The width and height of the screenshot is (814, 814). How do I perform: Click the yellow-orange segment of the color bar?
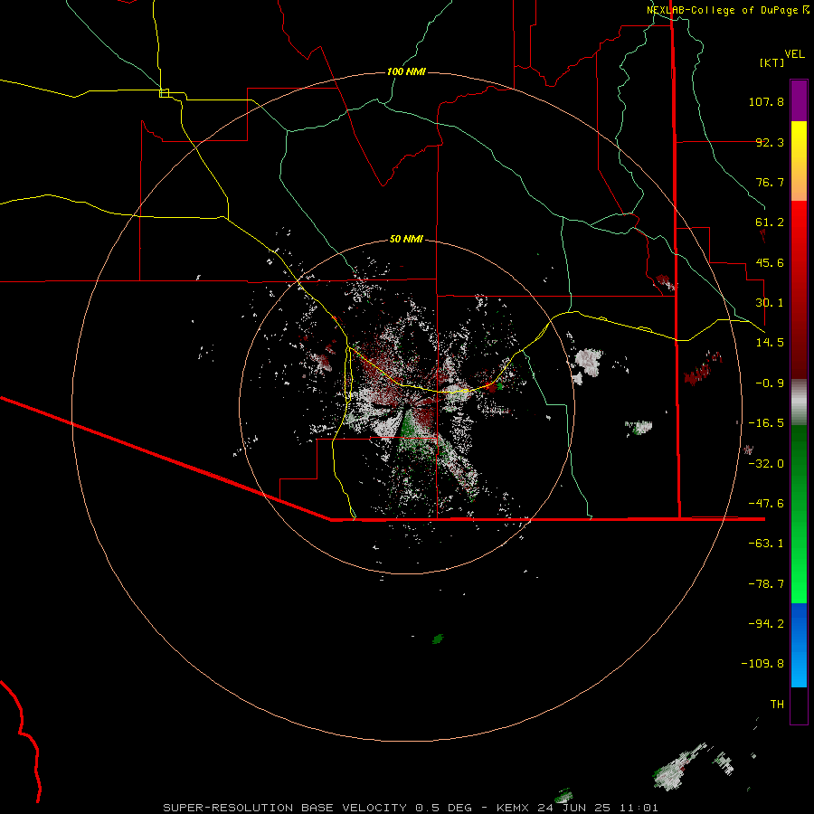799,161
